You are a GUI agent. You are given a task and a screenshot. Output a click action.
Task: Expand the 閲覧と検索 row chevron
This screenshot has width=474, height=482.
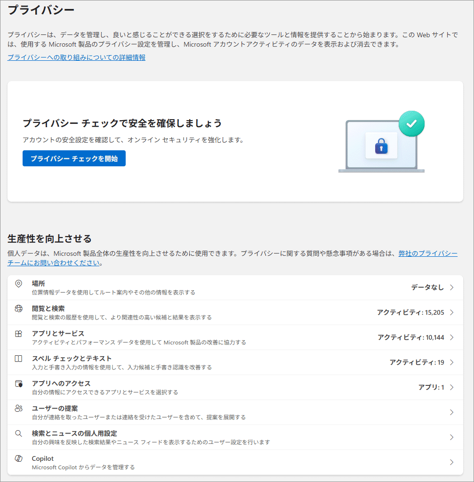pos(451,312)
